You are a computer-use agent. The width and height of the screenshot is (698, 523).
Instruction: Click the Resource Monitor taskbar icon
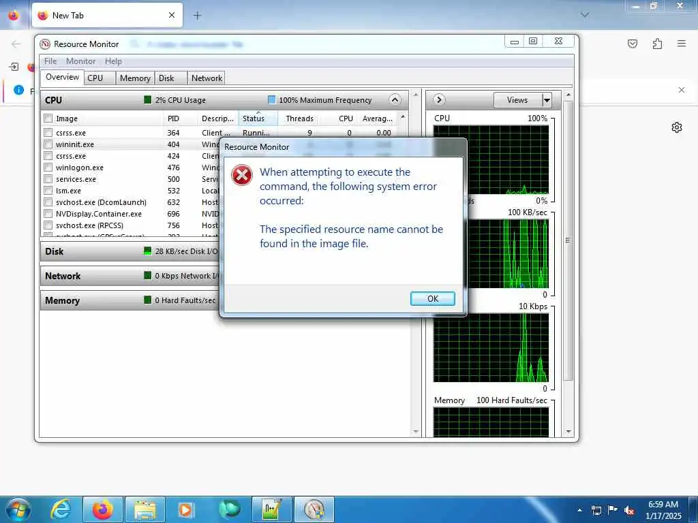(x=314, y=509)
